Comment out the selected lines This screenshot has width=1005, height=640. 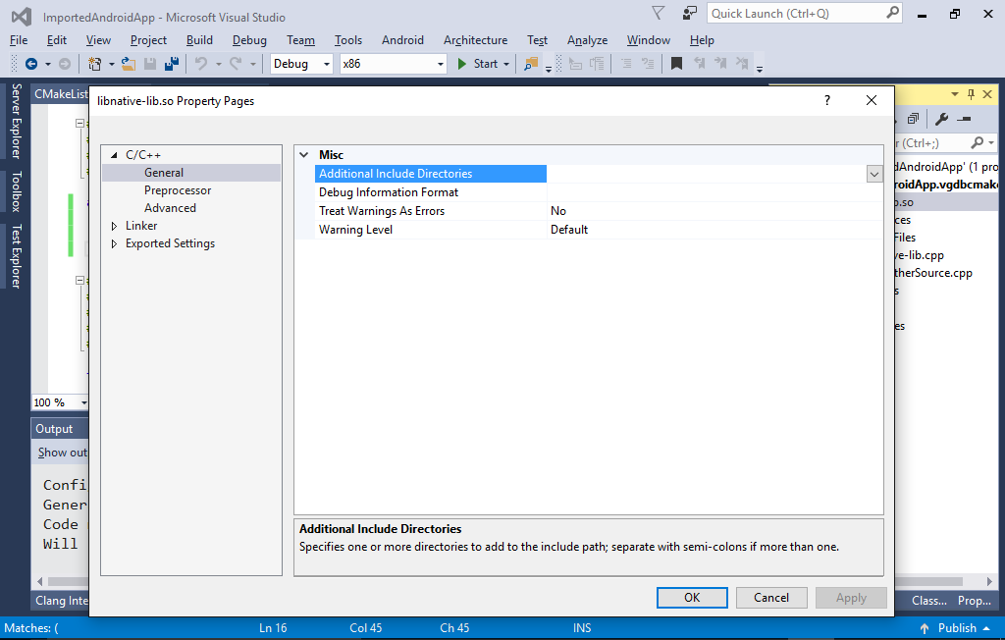pos(626,64)
